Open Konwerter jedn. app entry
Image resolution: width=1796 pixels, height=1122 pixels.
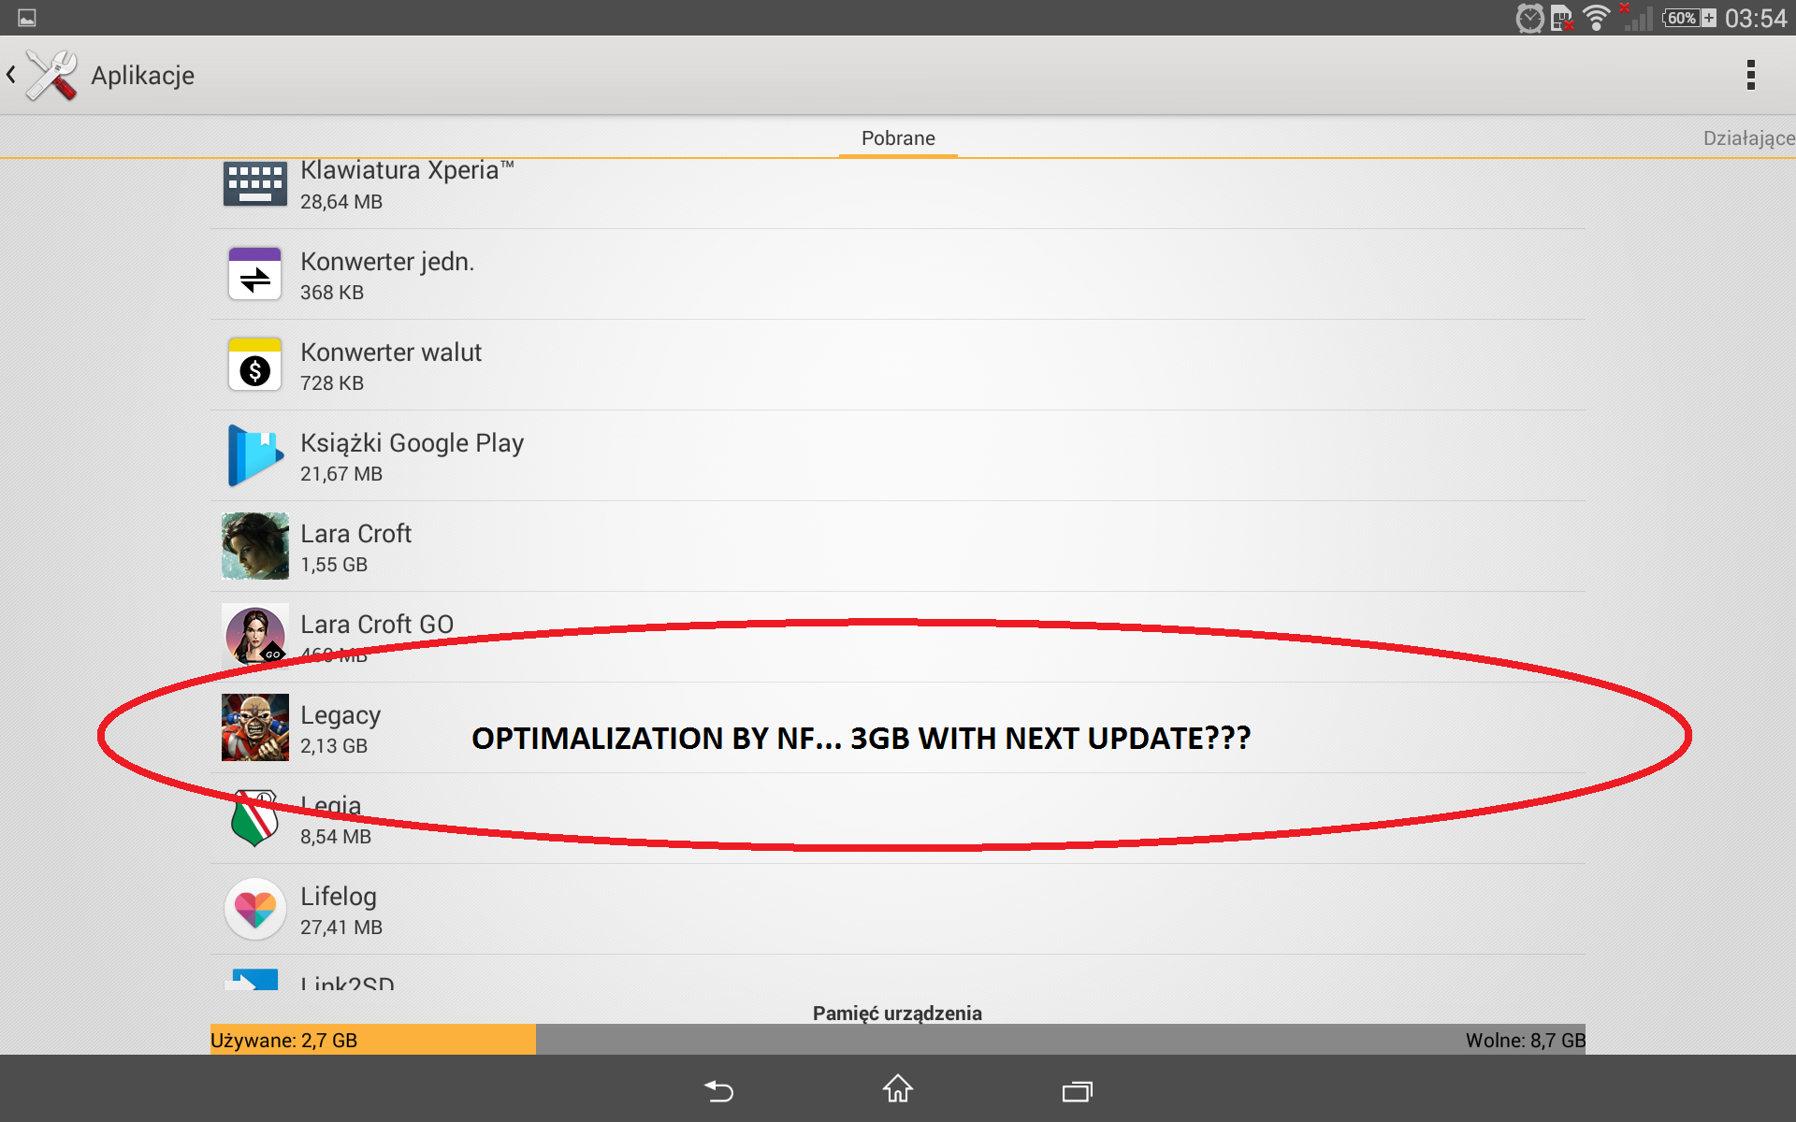(899, 273)
